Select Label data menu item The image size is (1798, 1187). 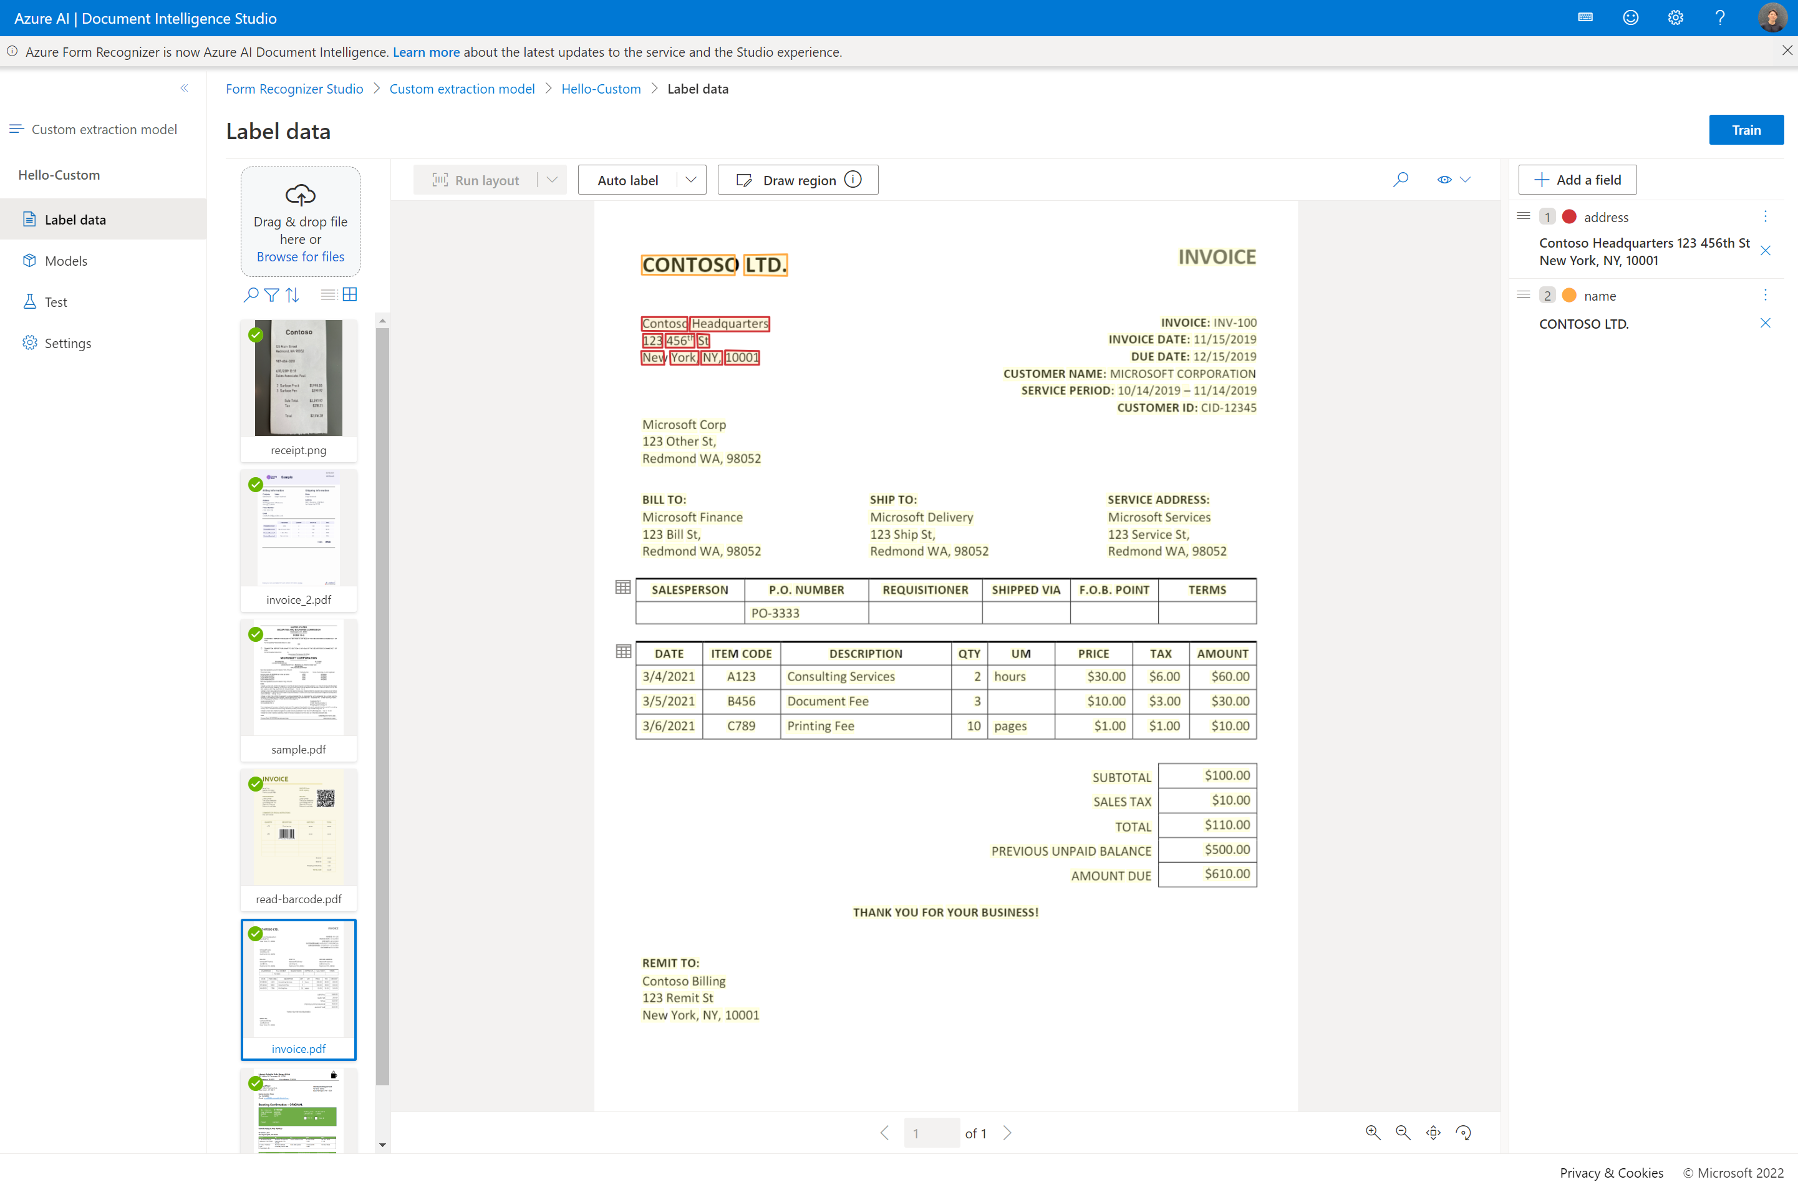[74, 218]
